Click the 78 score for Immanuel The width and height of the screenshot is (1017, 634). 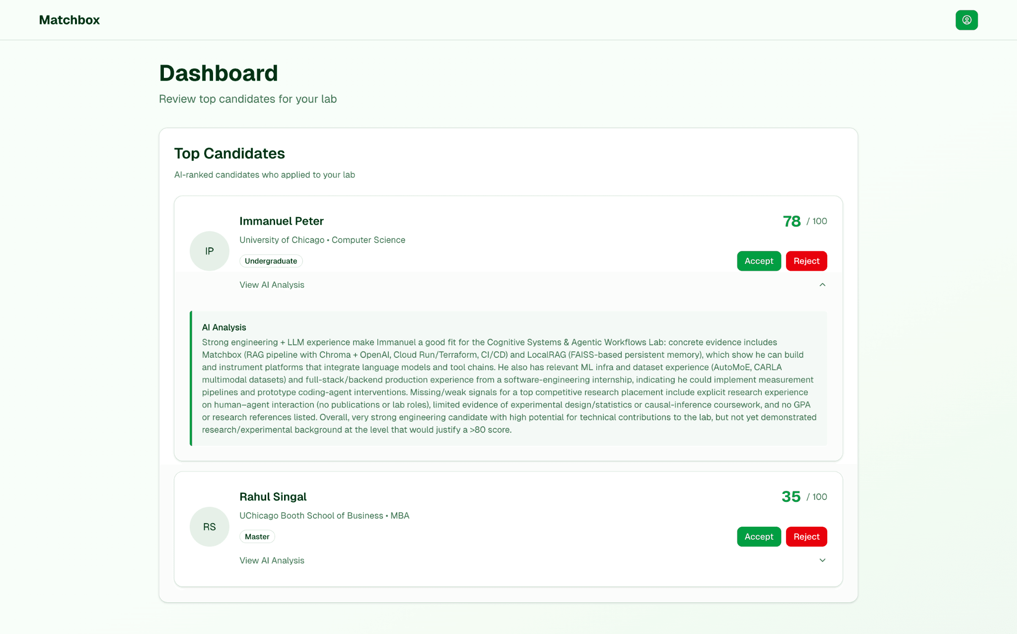(792, 221)
